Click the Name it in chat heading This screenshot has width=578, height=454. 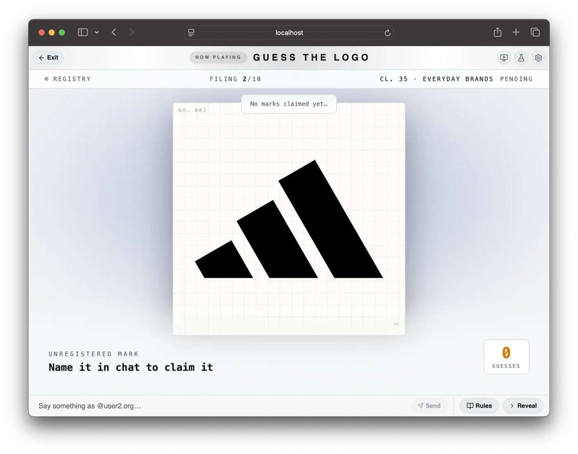pyautogui.click(x=130, y=367)
